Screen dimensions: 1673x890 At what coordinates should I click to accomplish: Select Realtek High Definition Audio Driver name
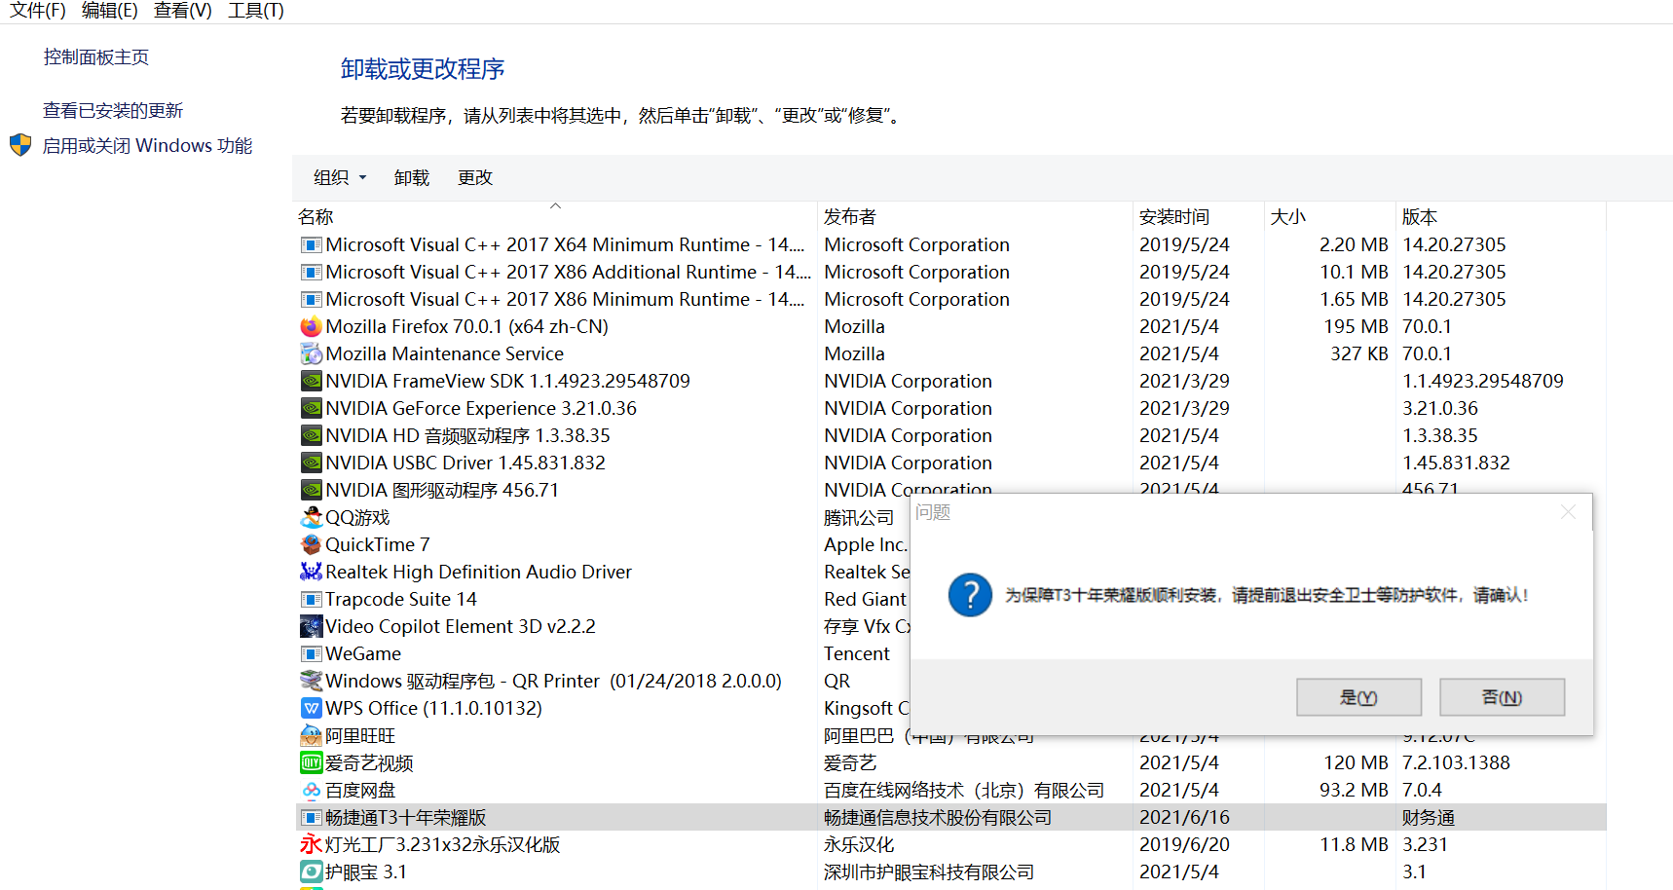478,572
